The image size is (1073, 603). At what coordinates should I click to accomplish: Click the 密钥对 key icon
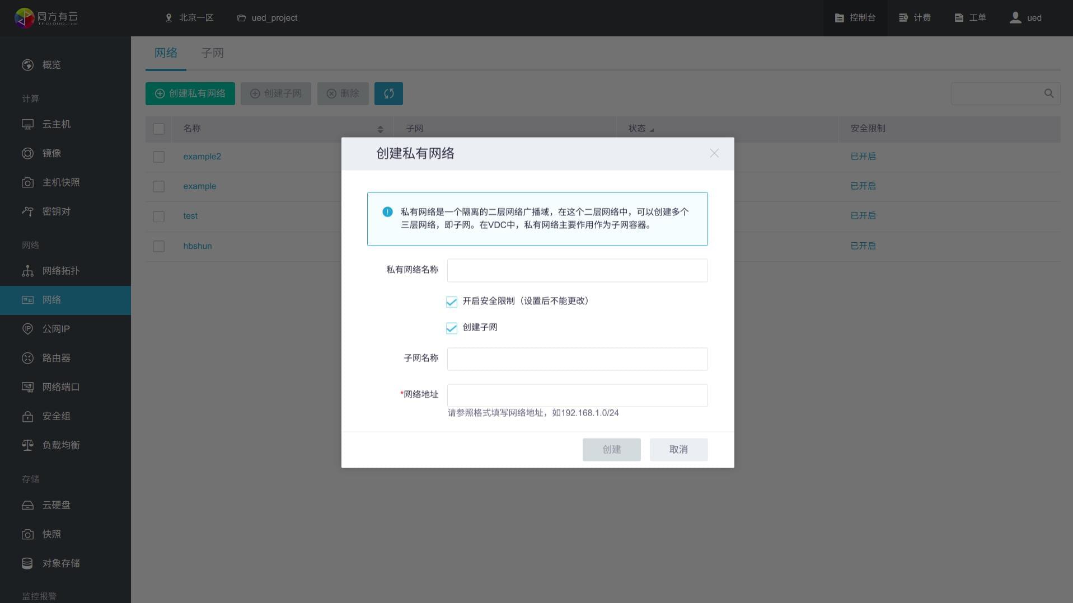click(27, 211)
